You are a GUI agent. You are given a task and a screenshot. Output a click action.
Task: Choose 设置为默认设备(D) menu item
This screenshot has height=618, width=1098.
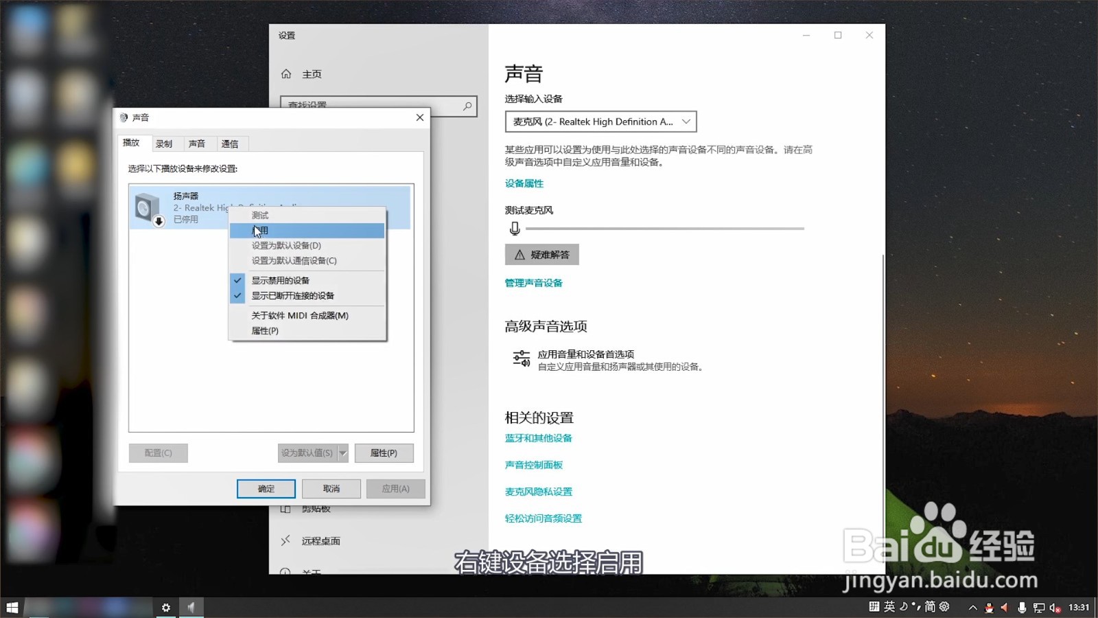click(307, 245)
